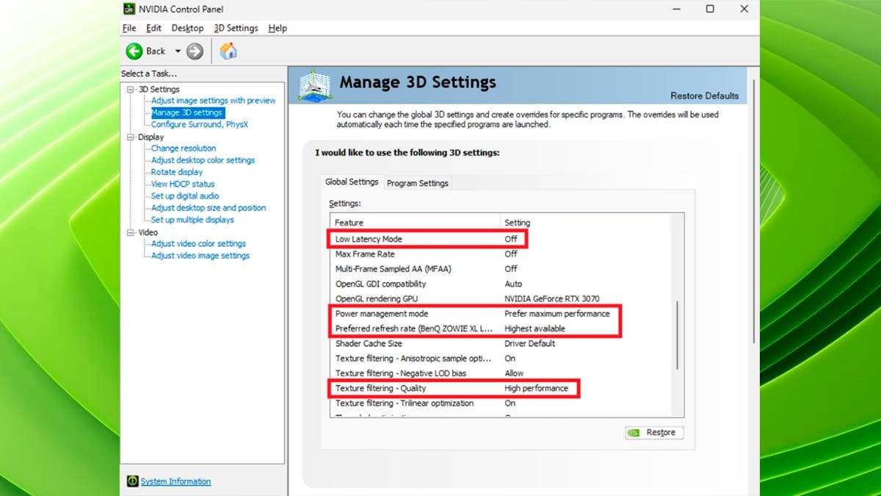Select the OpenGL rendering GPU row
This screenshot has height=496, width=881.
tap(500, 299)
